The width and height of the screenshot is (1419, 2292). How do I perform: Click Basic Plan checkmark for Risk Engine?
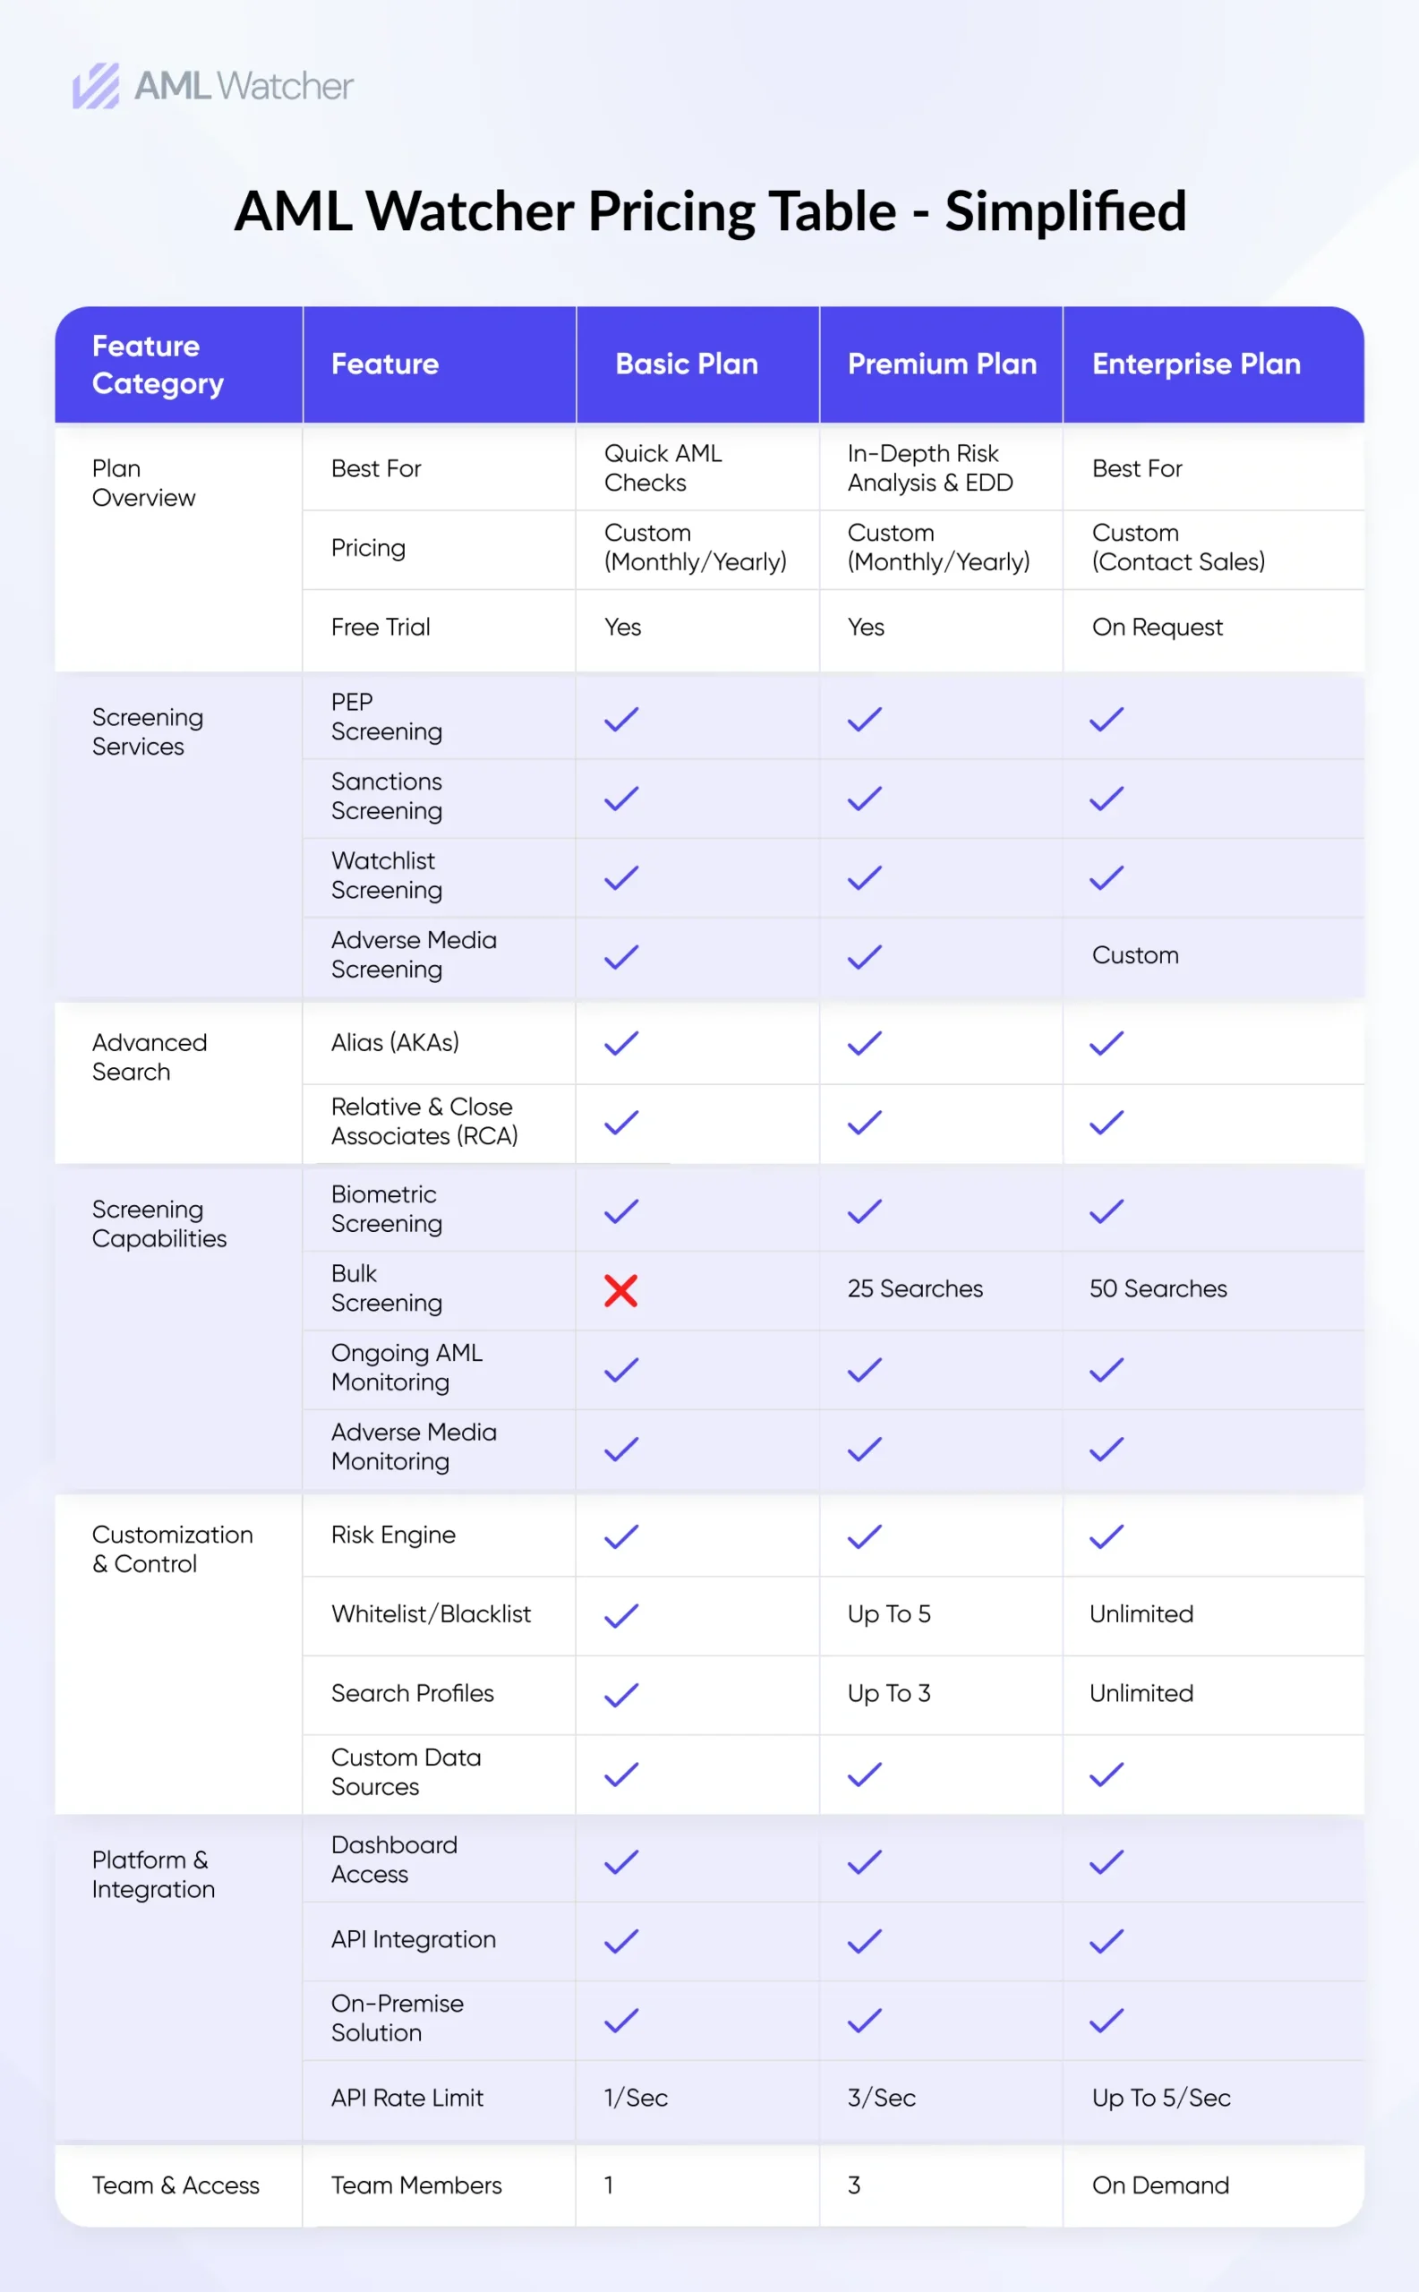[x=620, y=1536]
